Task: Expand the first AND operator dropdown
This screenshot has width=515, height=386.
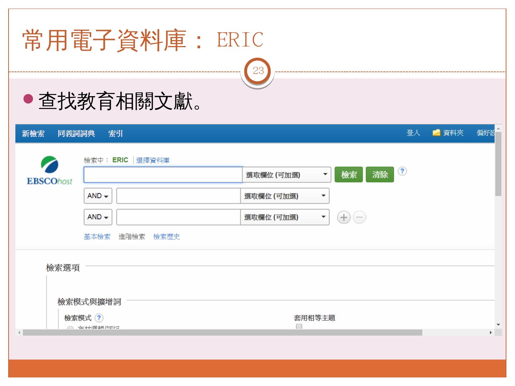Action: tap(98, 196)
